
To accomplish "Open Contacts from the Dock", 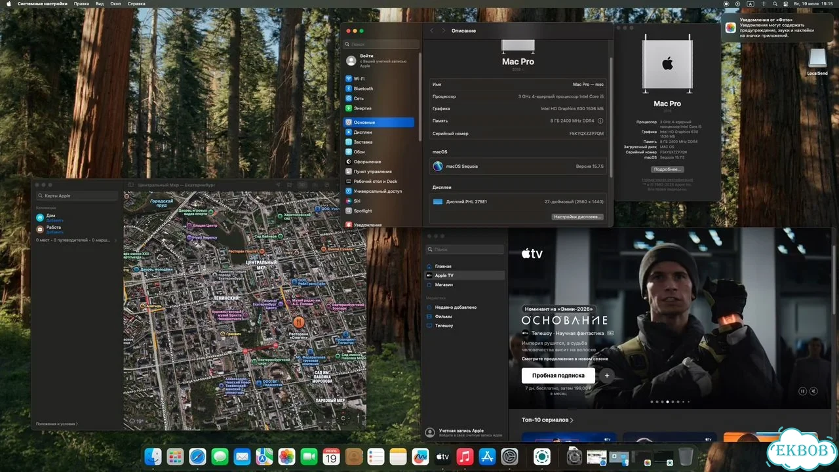I will coord(353,456).
